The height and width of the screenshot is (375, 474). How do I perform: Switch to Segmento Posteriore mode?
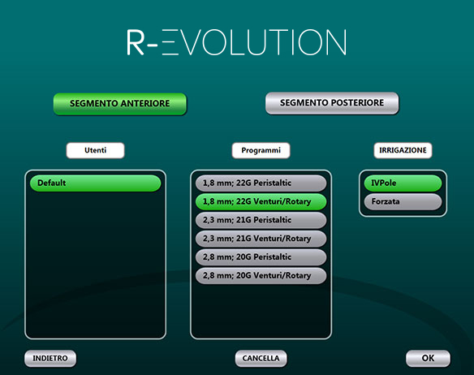332,103
